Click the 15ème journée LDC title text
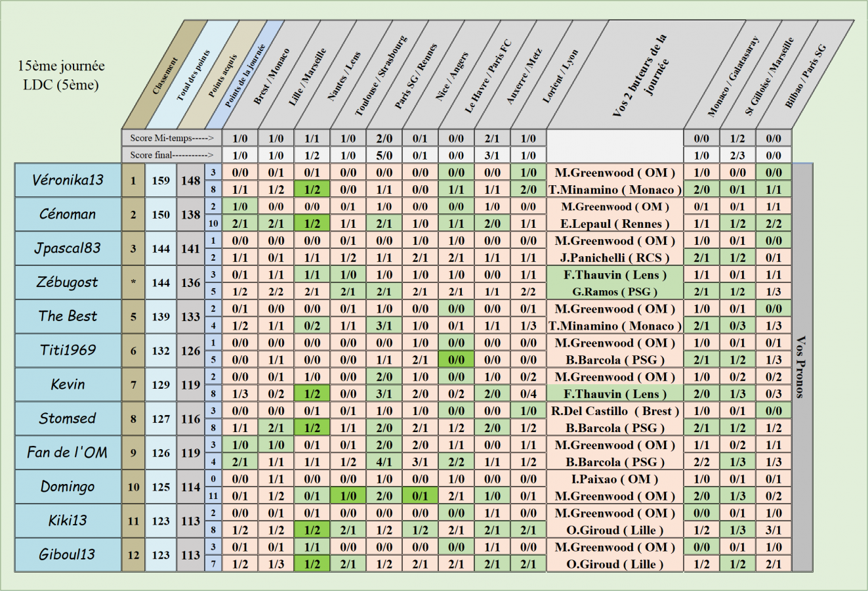This screenshot has width=868, height=591. pyautogui.click(x=61, y=75)
